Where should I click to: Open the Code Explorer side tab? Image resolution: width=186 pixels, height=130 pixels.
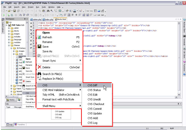3,26
